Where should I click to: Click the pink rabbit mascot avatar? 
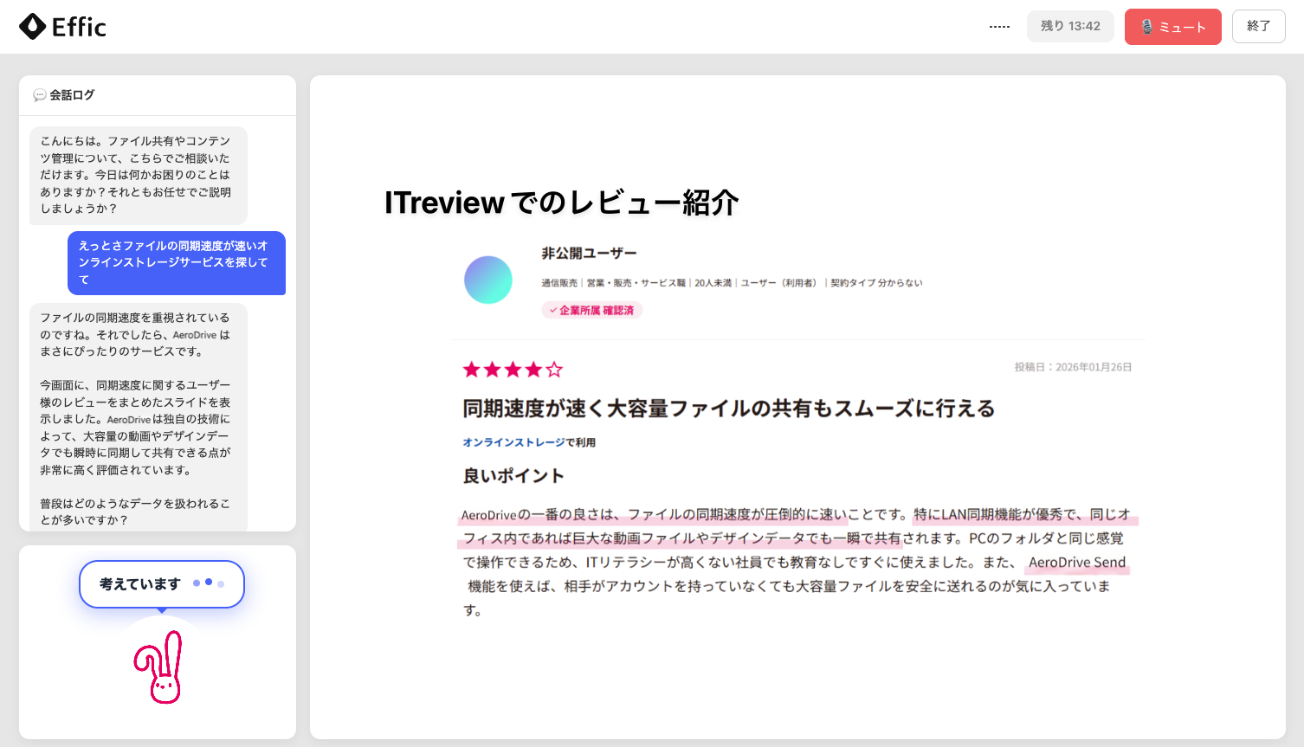(x=158, y=667)
